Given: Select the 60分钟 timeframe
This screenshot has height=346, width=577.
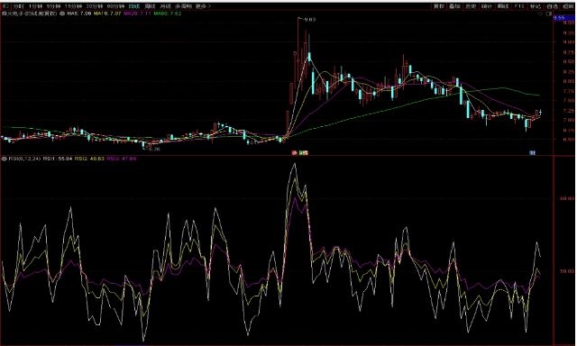Looking at the screenshot, I should pos(115,6).
